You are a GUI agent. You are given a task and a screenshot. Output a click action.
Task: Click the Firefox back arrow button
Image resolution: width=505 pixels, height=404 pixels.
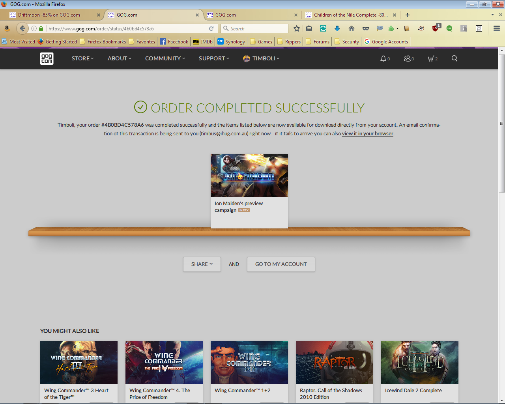[22, 28]
